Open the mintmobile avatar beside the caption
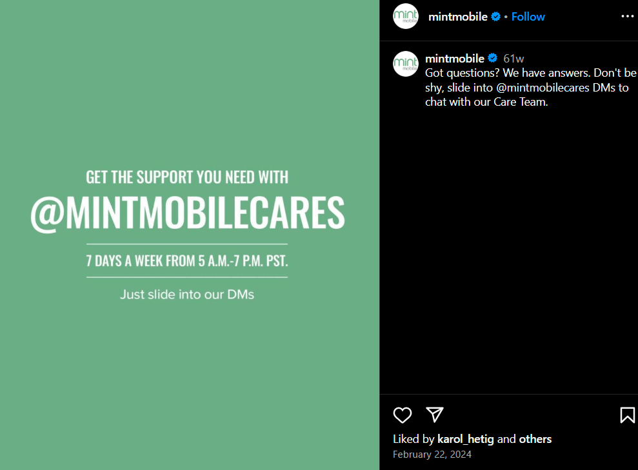Image resolution: width=638 pixels, height=470 pixels. point(406,64)
